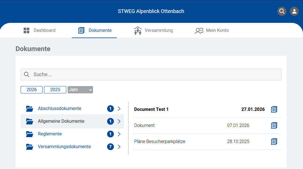Click count badge next to Allgemeine Dokumente

110,121
